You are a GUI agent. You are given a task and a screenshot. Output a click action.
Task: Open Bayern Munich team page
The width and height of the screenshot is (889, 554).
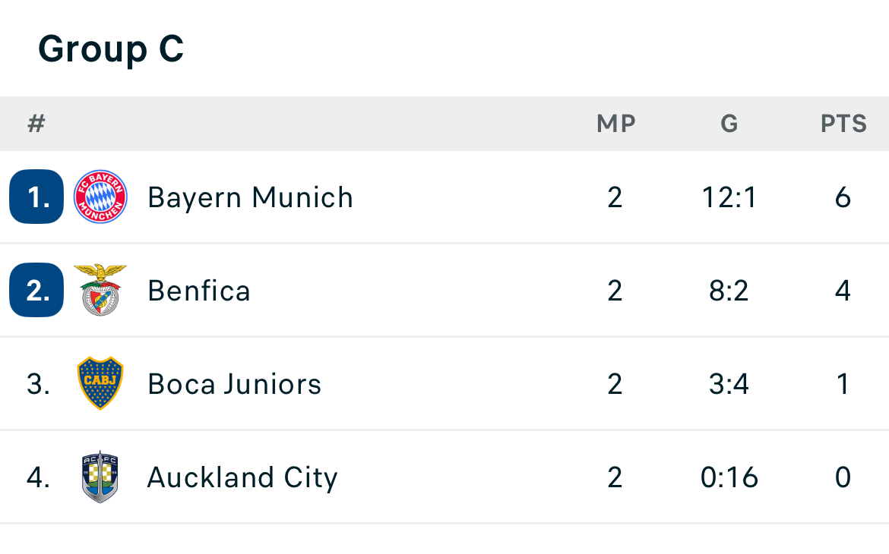click(x=250, y=198)
